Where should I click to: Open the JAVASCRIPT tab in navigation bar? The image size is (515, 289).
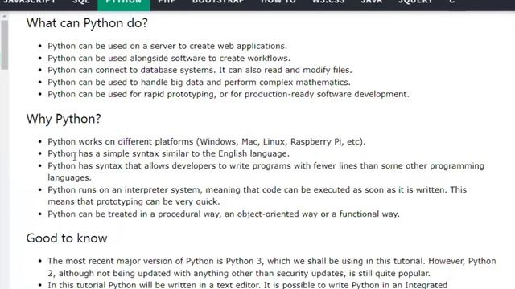30,2
